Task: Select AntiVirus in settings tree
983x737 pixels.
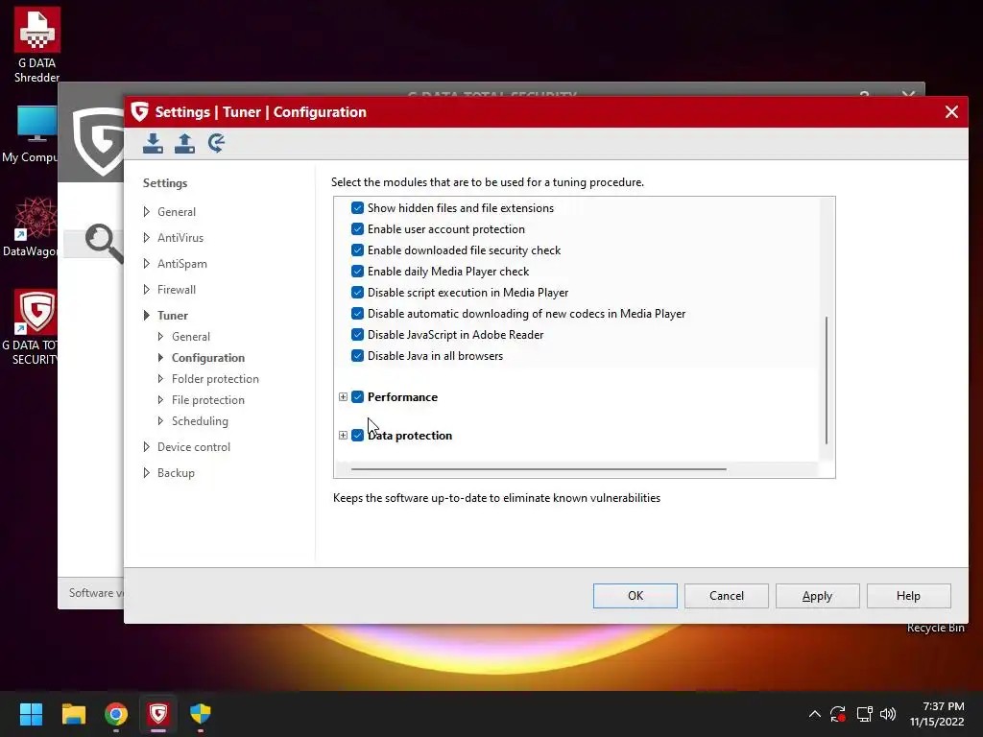Action: pyautogui.click(x=180, y=238)
